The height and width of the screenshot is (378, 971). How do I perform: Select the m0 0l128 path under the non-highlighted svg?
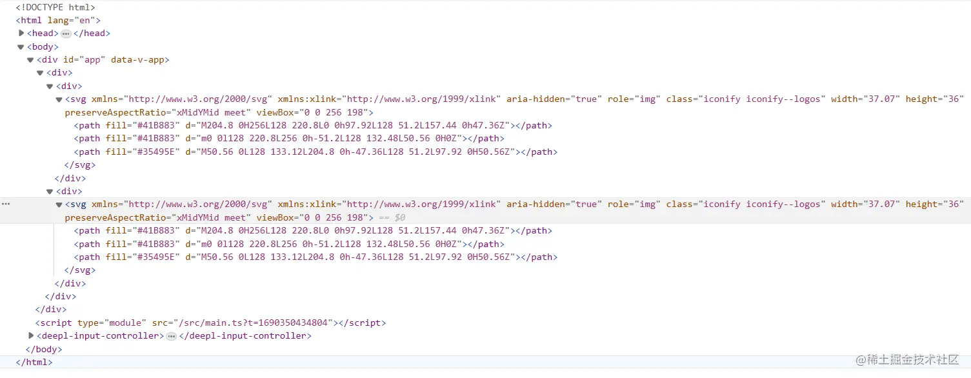tap(289, 138)
